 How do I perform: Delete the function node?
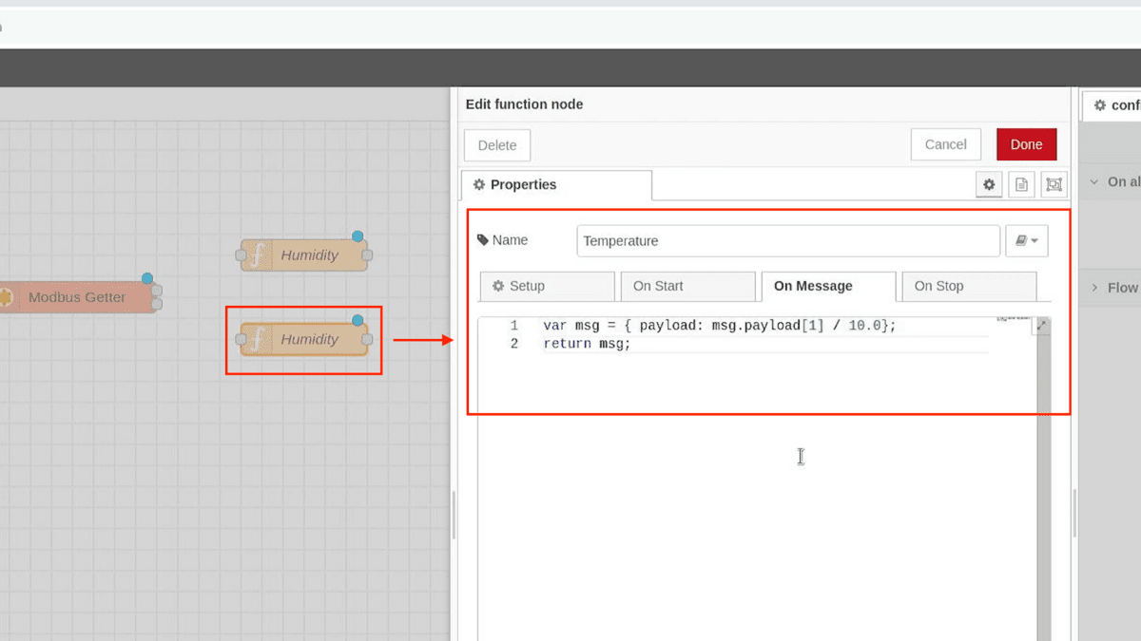[496, 145]
